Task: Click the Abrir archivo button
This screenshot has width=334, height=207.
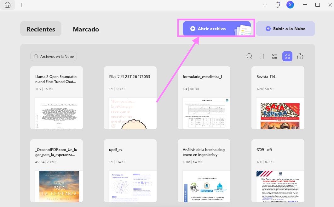Action: pyautogui.click(x=217, y=28)
